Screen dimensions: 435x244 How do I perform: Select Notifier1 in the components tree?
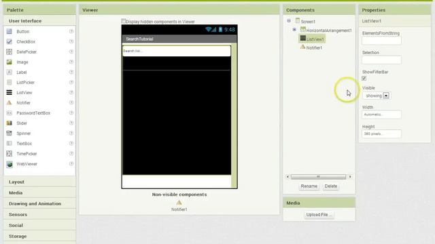point(314,47)
